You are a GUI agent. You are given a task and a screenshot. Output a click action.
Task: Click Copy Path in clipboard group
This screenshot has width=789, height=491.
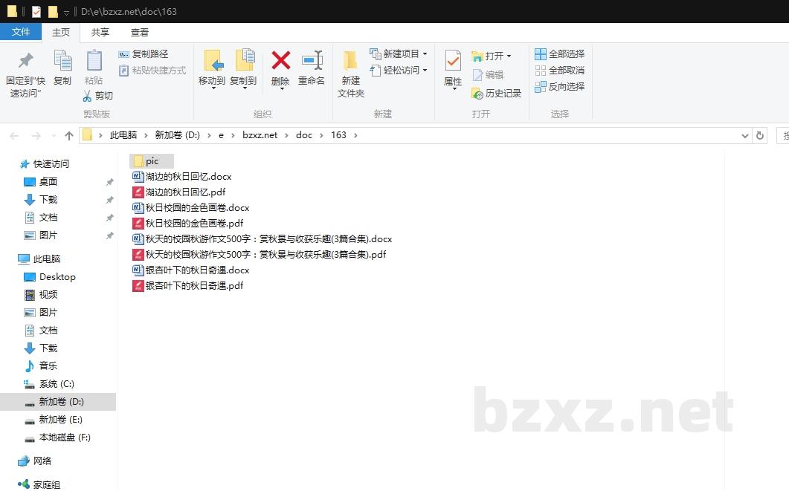click(x=144, y=53)
